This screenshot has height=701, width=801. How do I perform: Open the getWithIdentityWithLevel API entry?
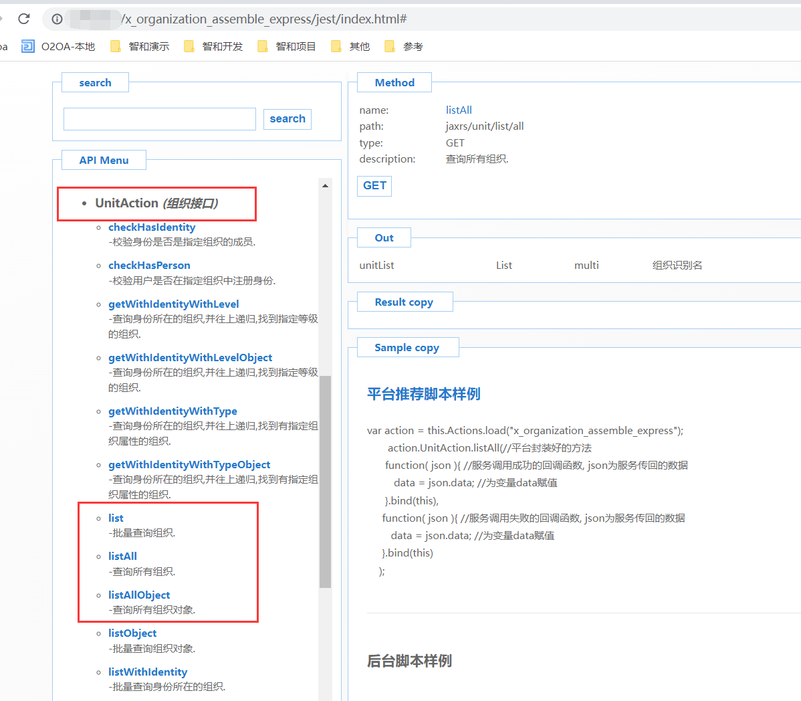[x=174, y=304]
